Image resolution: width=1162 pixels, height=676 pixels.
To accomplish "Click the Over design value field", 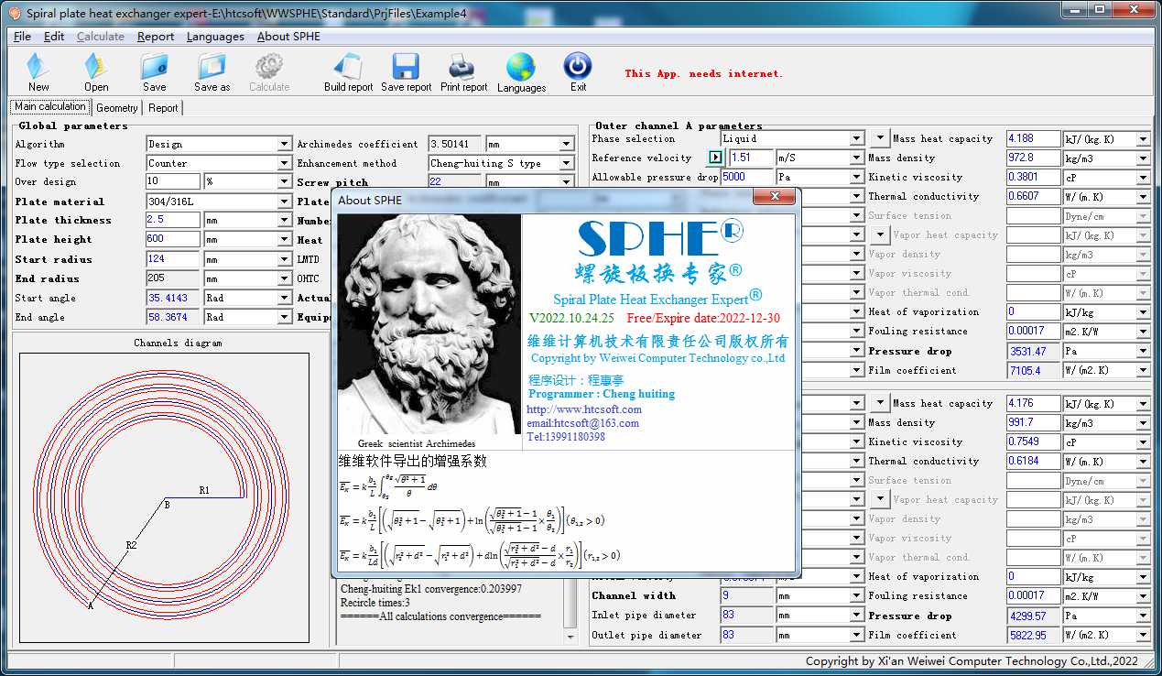I will 172,181.
